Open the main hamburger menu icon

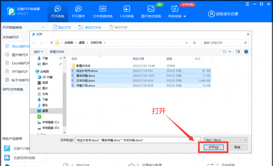click(x=247, y=4)
